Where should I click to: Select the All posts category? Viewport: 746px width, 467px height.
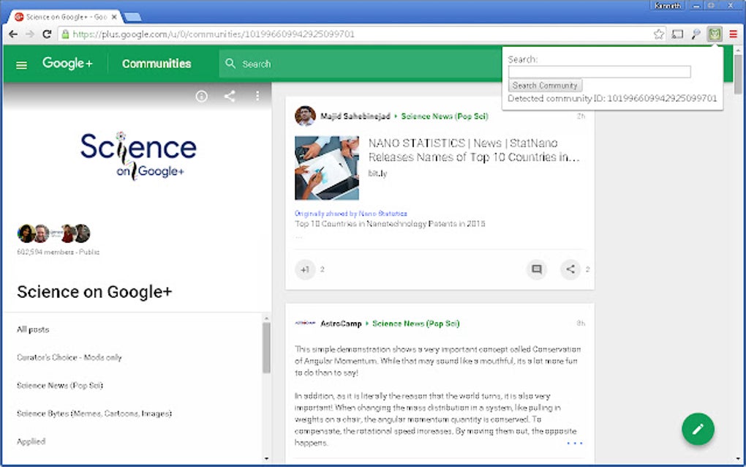click(x=33, y=329)
